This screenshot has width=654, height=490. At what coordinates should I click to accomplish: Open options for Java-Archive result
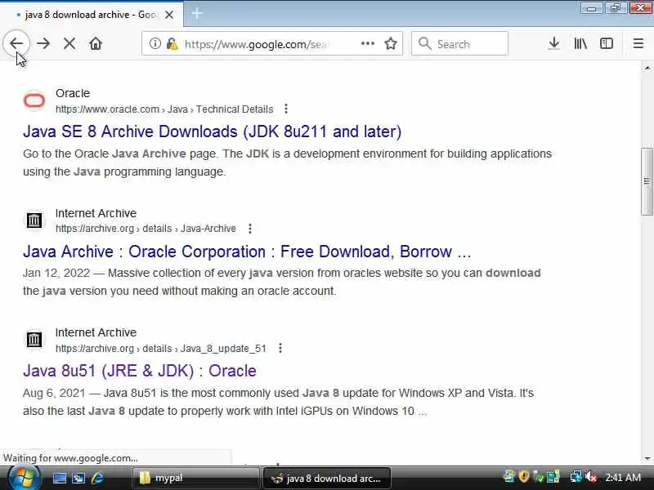250,229
